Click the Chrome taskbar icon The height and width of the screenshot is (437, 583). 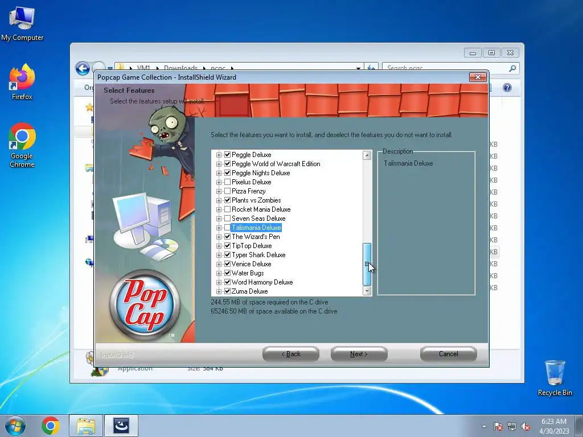click(x=51, y=426)
